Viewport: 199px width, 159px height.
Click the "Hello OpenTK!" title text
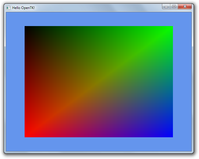(x=23, y=8)
